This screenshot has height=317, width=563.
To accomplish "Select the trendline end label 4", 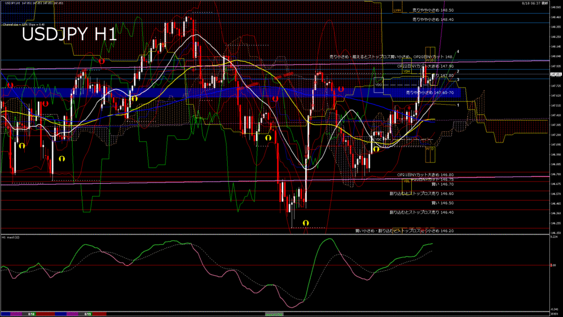I will (x=458, y=51).
